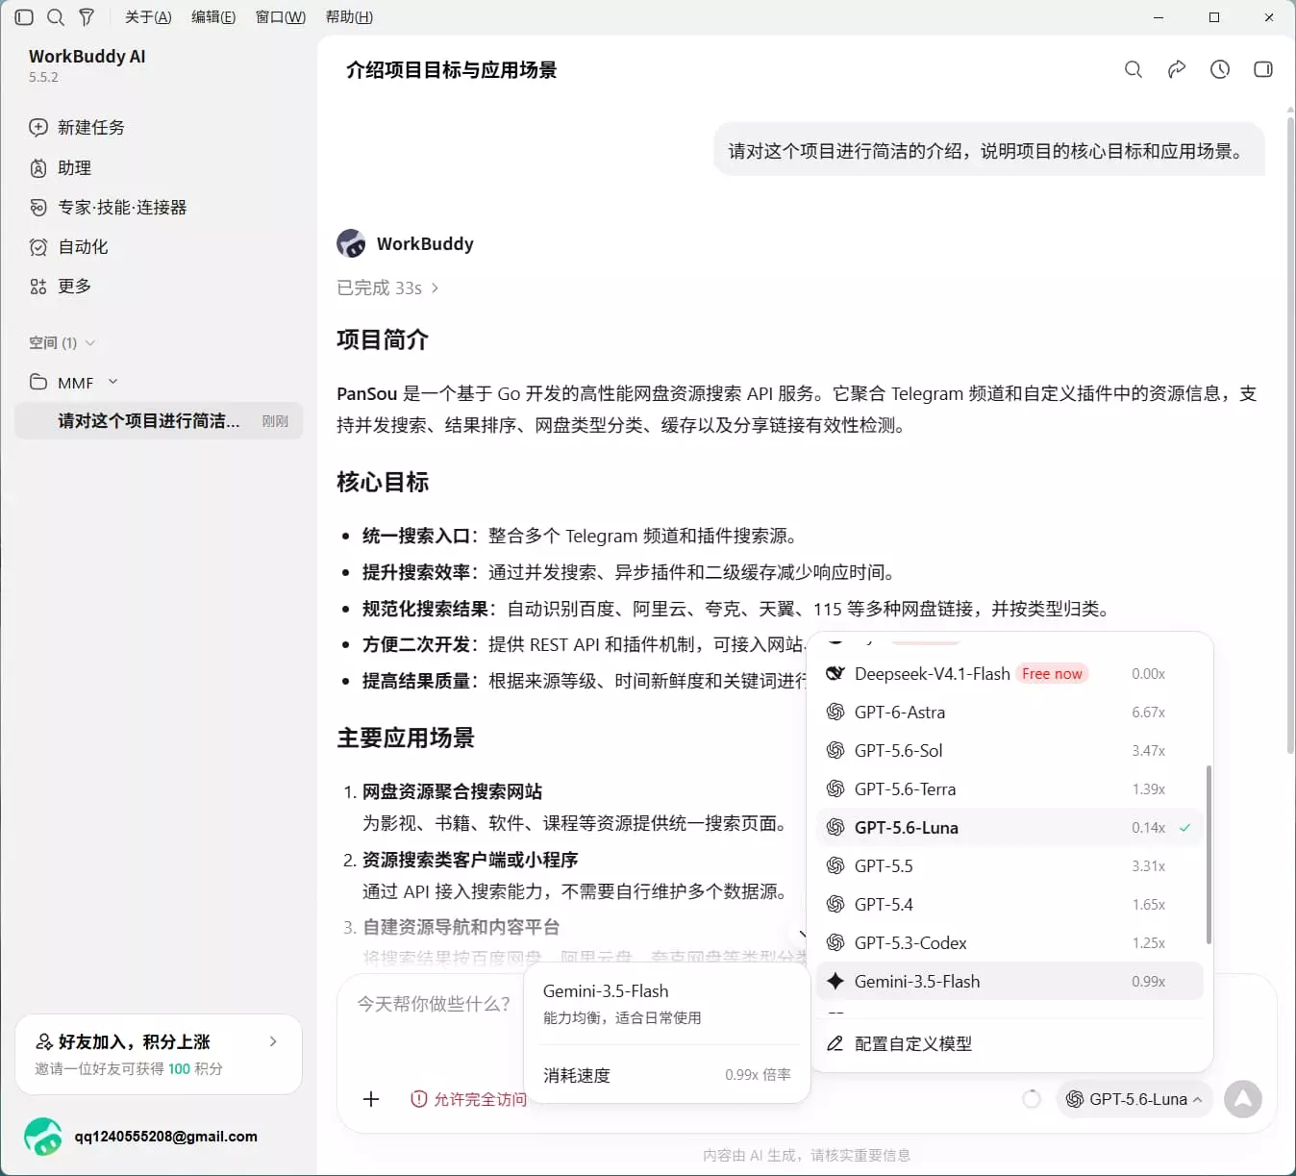Click the model list scrollbar
1296x1176 pixels.
click(1209, 855)
